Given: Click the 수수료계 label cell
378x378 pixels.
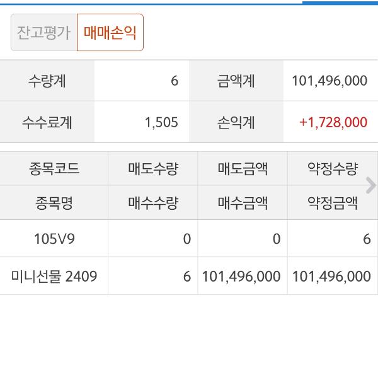Looking at the screenshot, I should 47,122.
